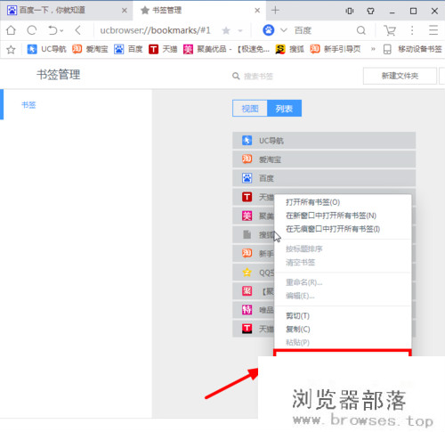This screenshot has width=445, height=432.
Task: Open the hamburger main menu
Action: tap(433, 30)
